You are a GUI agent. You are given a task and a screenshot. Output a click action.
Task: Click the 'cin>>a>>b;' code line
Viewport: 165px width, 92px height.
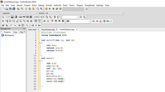pos(53,66)
